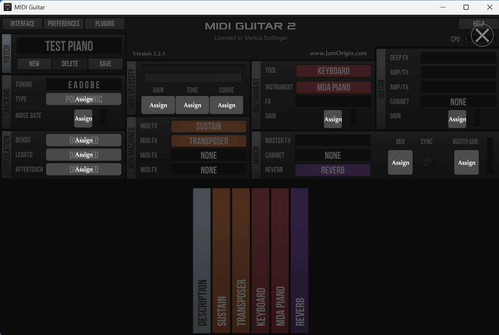Select the SUSTAIN vertical tab
Viewport: 499px width, 335px height.
(221, 261)
